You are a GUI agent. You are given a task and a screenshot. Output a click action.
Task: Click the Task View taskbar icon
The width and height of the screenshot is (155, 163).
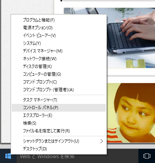click(147, 156)
